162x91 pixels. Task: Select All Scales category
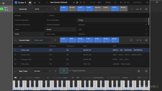click(x=18, y=15)
